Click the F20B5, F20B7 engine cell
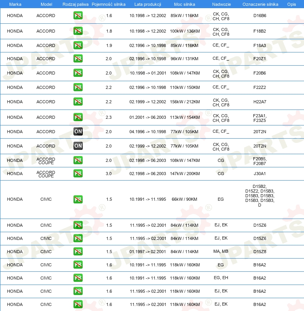304x311 pixels. click(260, 161)
